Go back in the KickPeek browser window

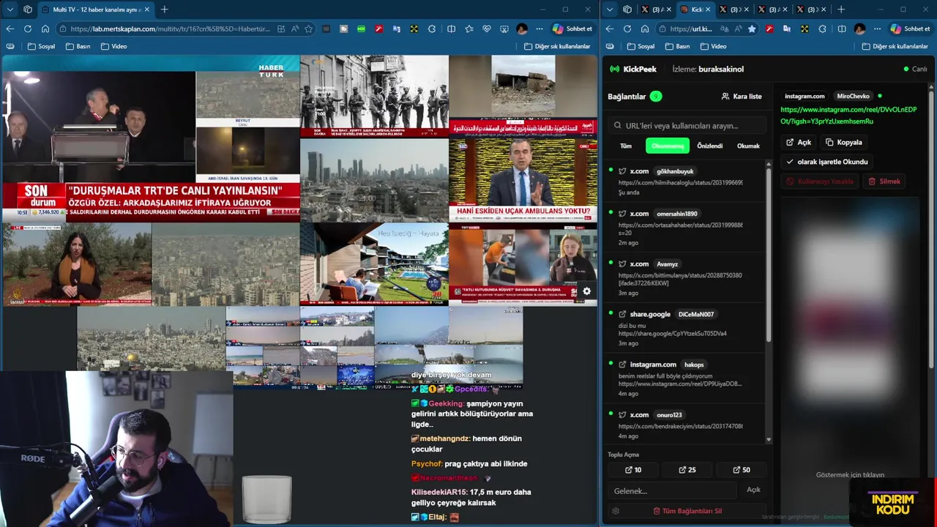coord(609,29)
